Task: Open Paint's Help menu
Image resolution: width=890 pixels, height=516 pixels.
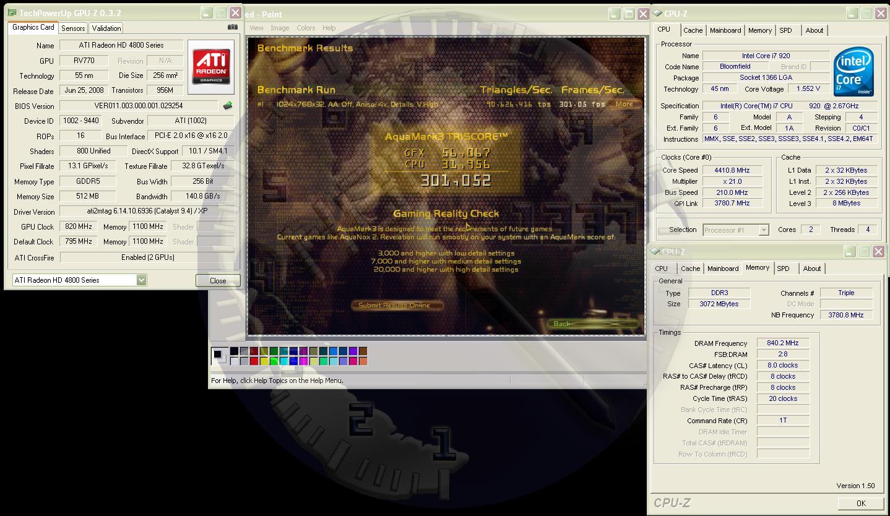Action: [329, 28]
